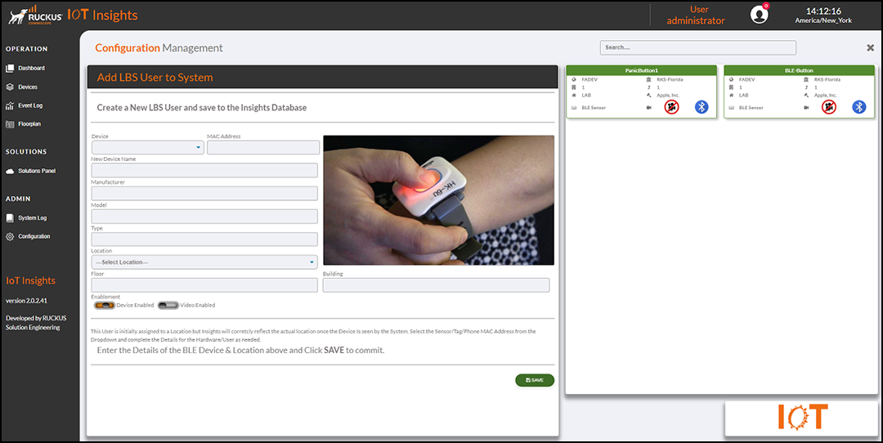Click tools icon beside Apple, Inc. on BLE-Button
883x443 pixels.
pyautogui.click(x=806, y=96)
